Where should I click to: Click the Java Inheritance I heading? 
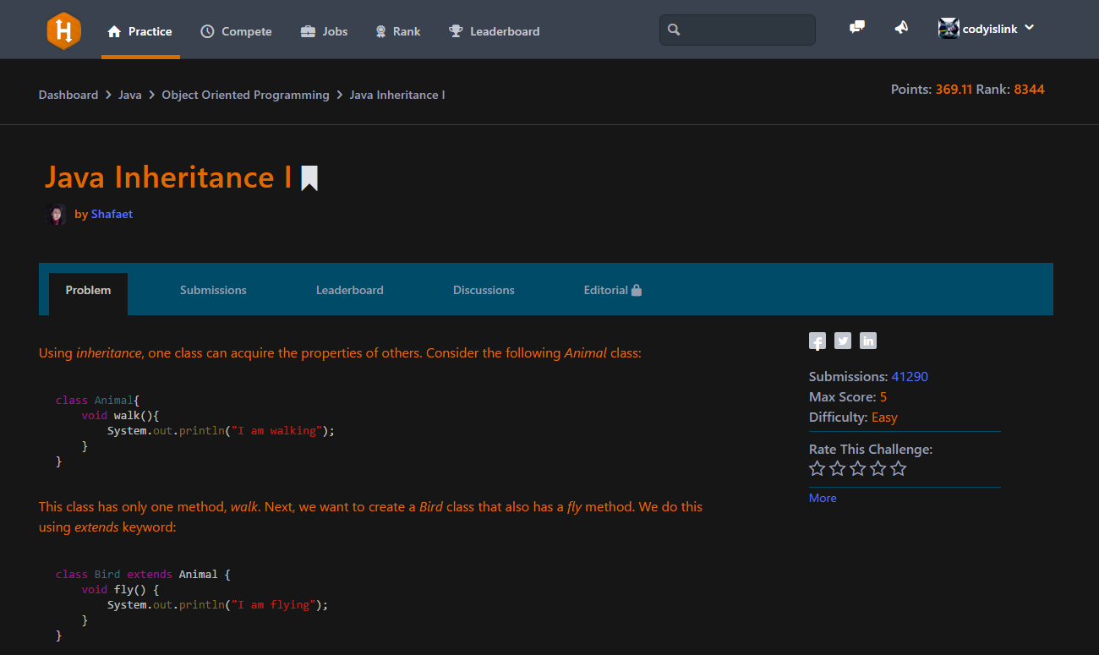tap(168, 177)
